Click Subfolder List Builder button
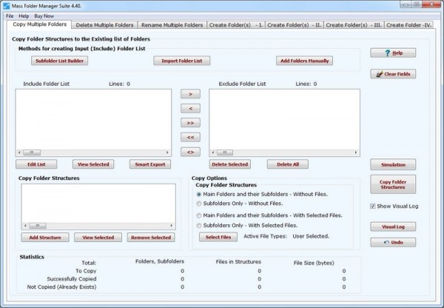This screenshot has height=308, width=444. click(59, 61)
